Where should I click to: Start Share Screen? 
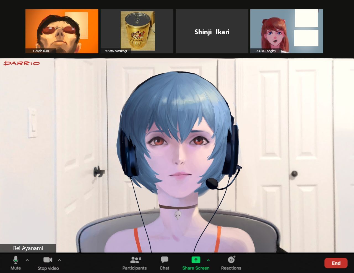point(196,263)
